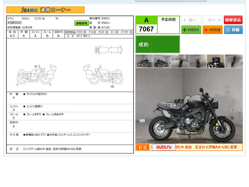Viewport: 249px width, 187px height.
Task: Click lot number 7067
Action: click(146, 29)
